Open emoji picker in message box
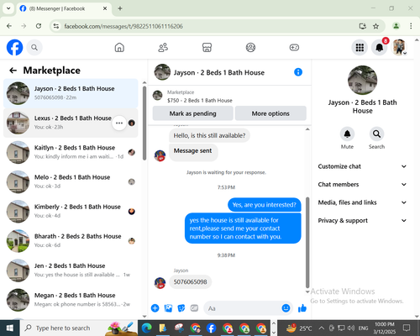 coord(286,308)
